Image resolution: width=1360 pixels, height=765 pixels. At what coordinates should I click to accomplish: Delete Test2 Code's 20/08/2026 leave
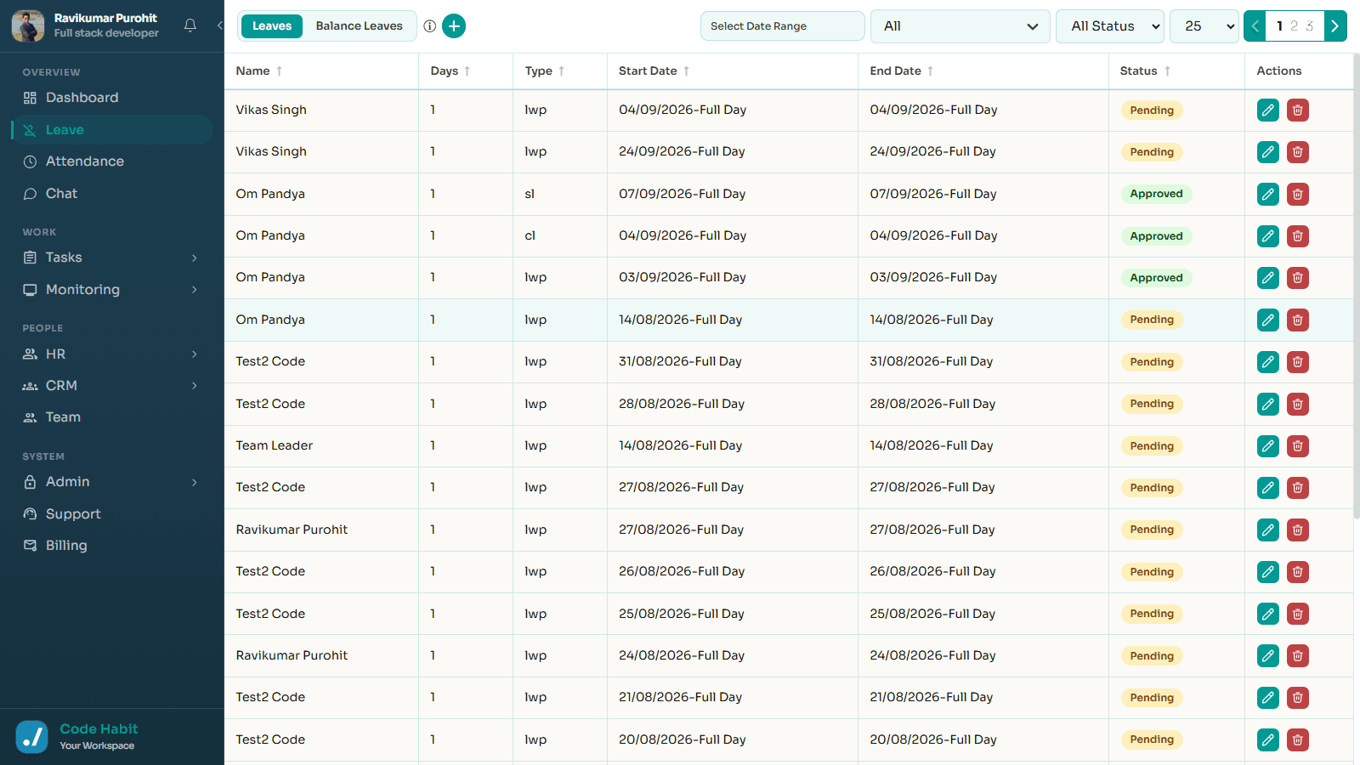[1298, 740]
